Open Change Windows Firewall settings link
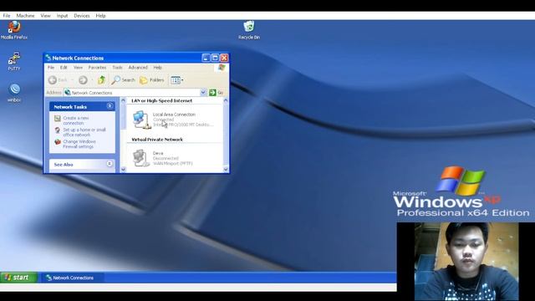535x301 pixels. [79, 144]
